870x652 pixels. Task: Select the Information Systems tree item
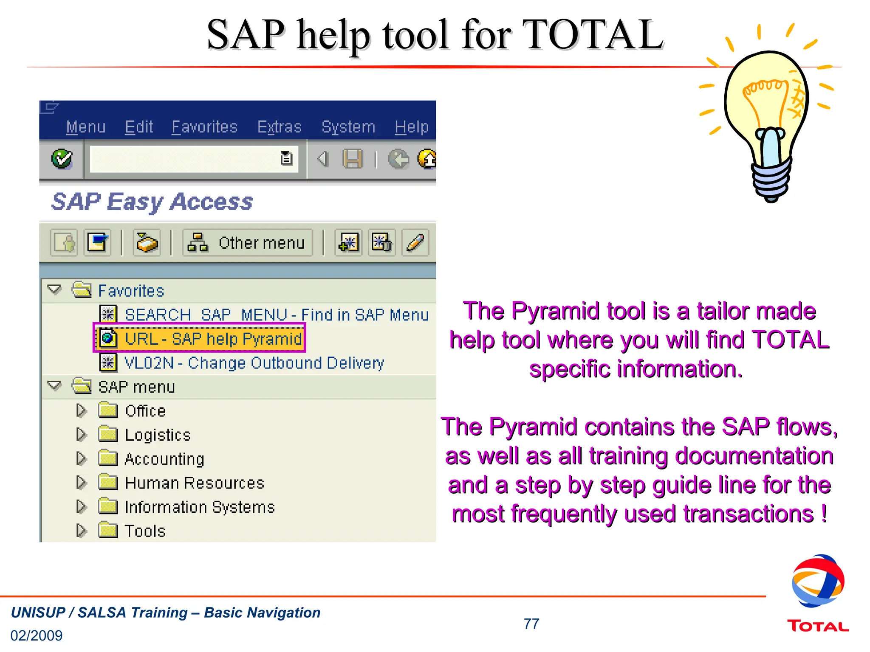200,507
